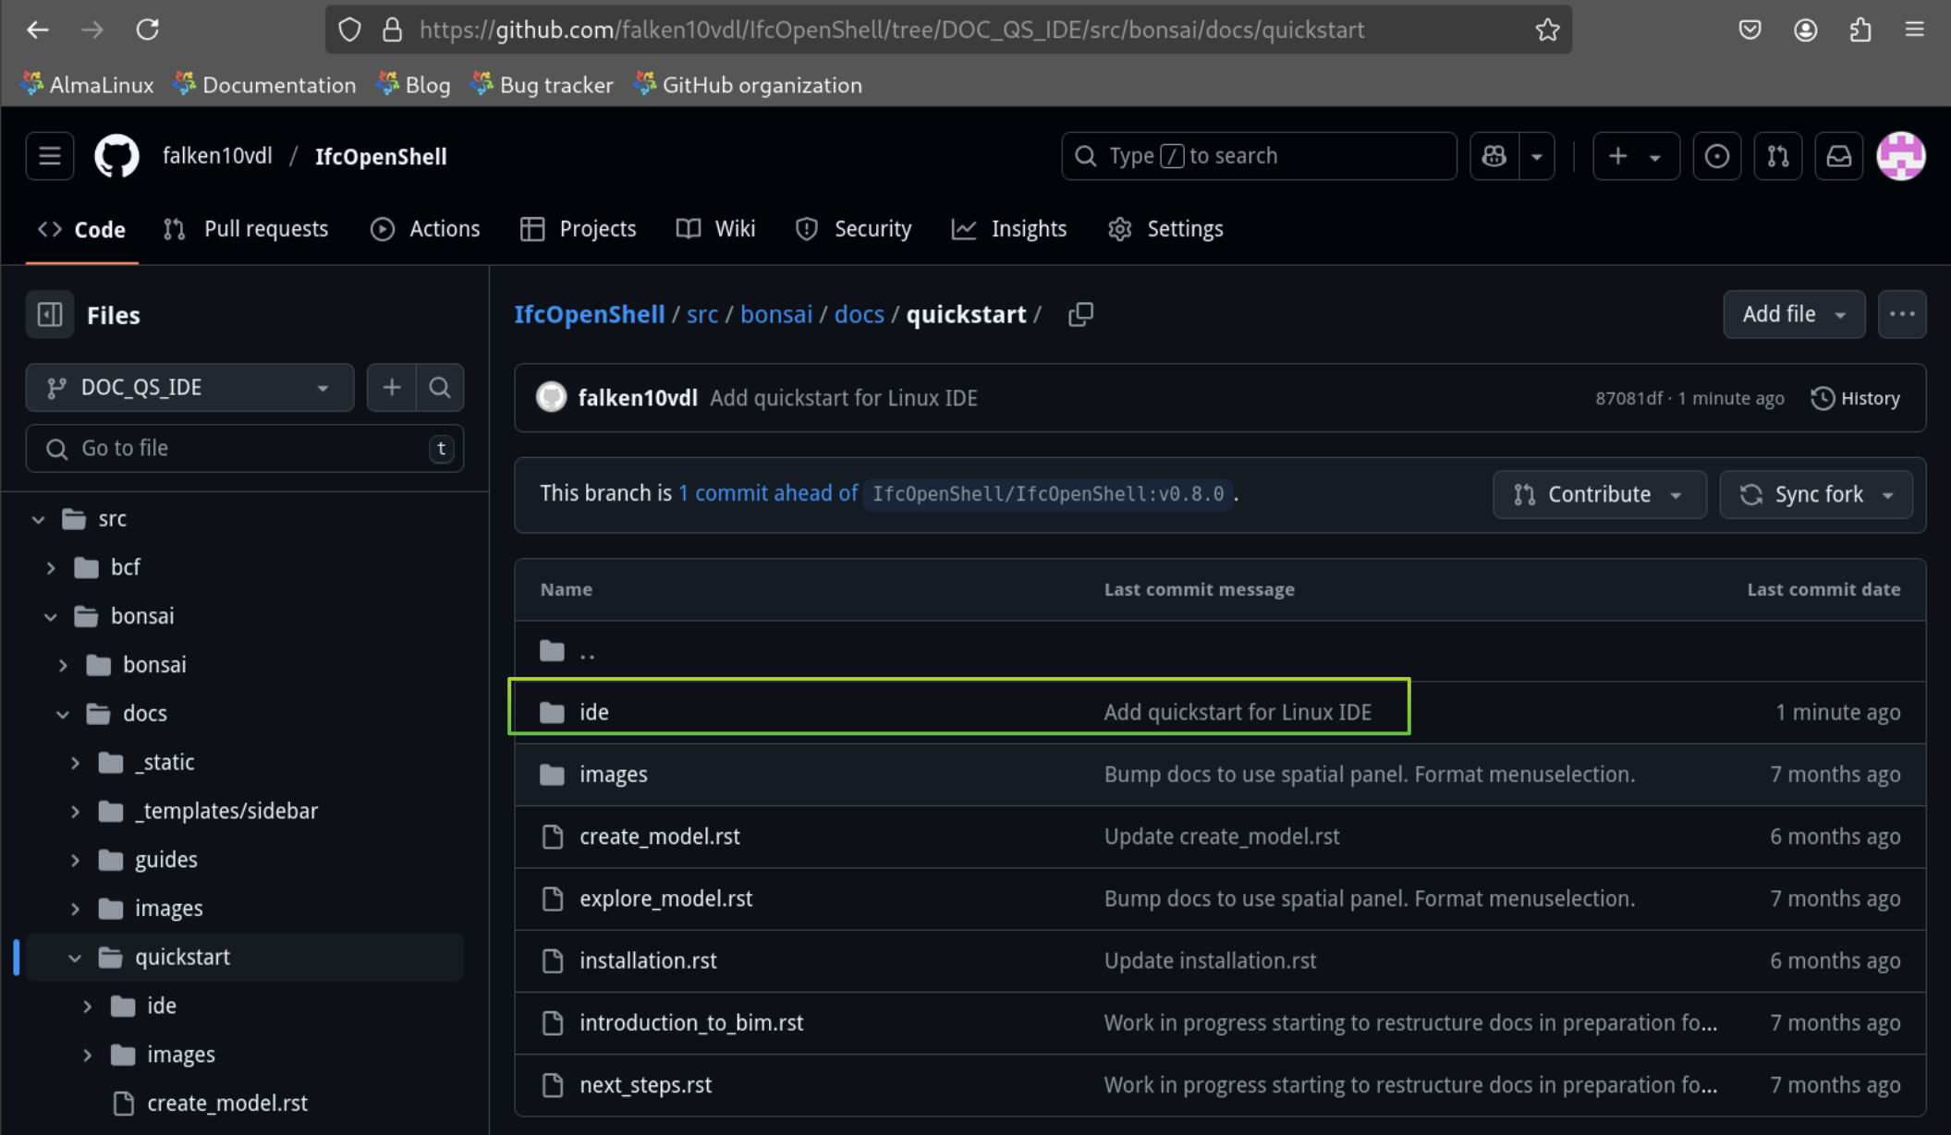
Task: Open the notifications inbox icon
Action: (x=1838, y=156)
